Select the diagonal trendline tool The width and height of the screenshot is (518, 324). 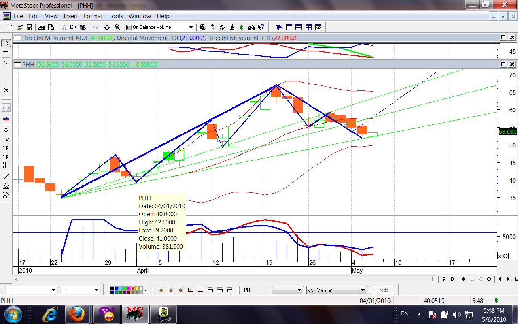[6, 63]
